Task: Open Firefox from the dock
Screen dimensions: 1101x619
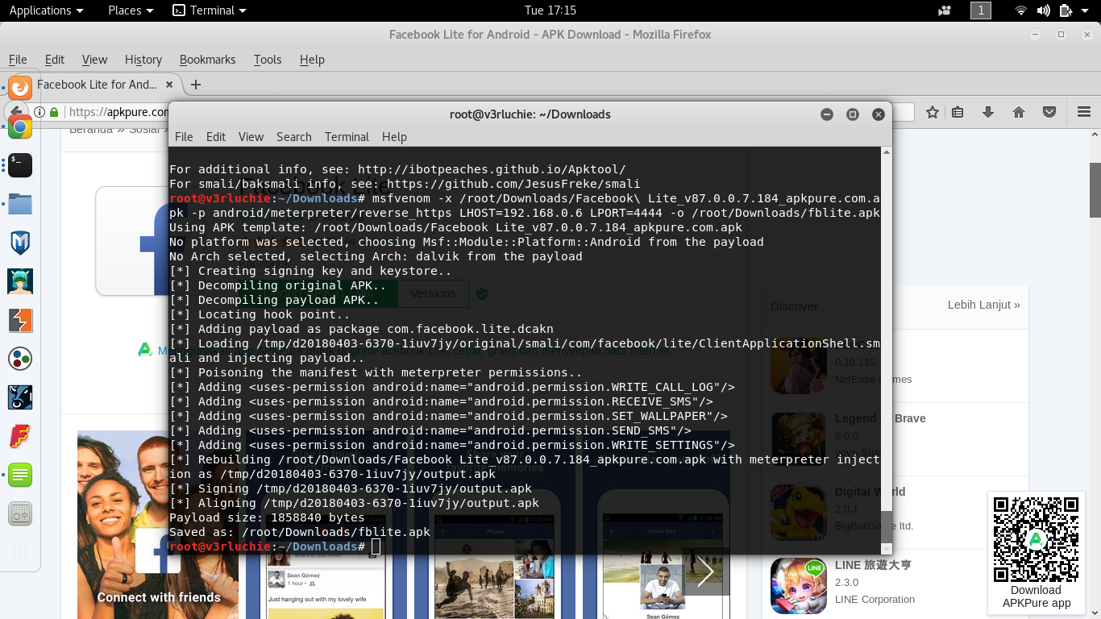Action: click(x=20, y=87)
